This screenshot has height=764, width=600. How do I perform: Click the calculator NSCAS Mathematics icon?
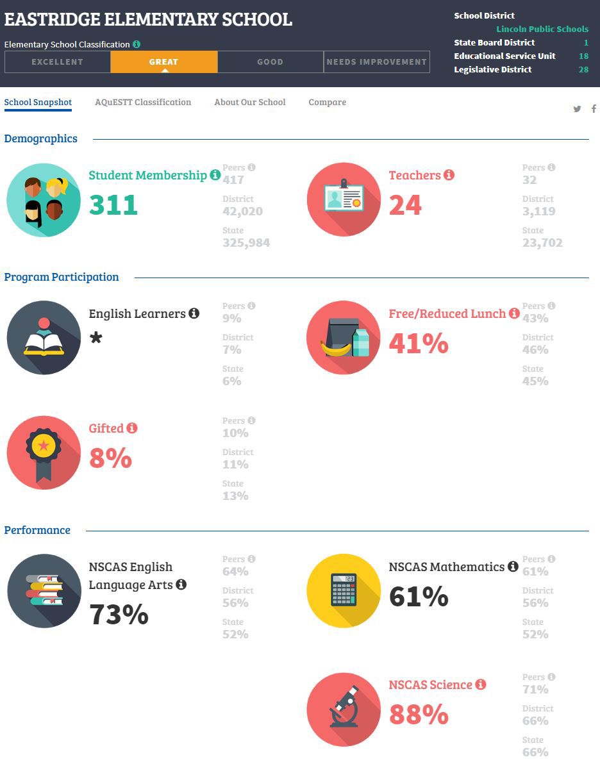(x=344, y=590)
